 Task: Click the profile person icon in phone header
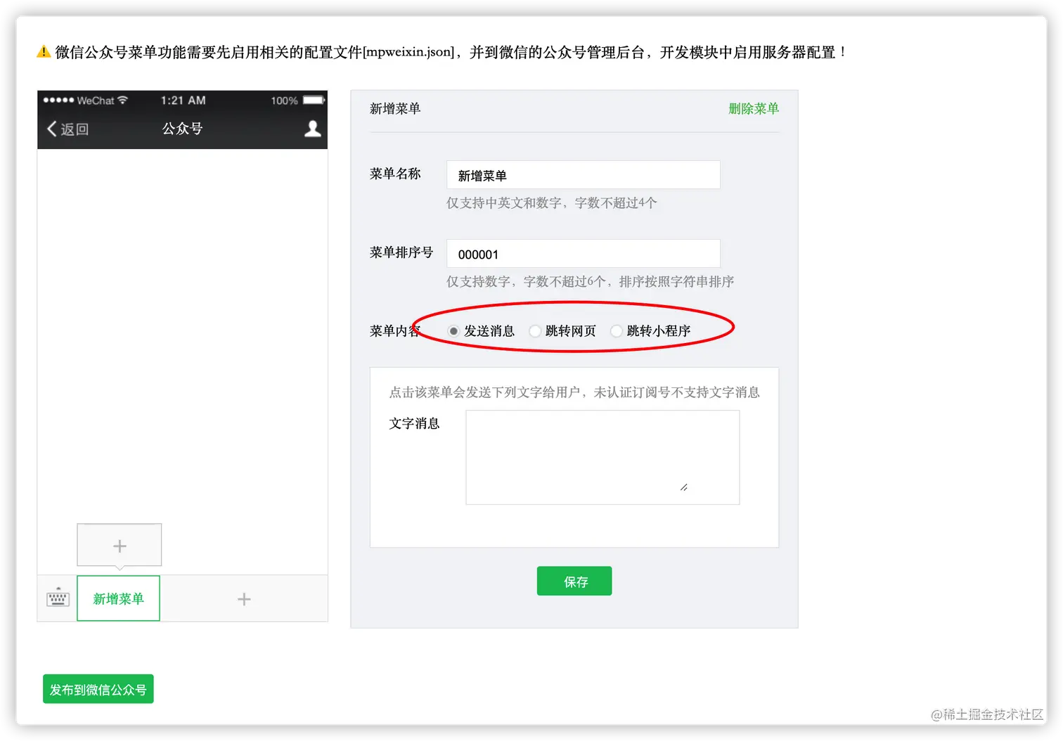(x=313, y=129)
